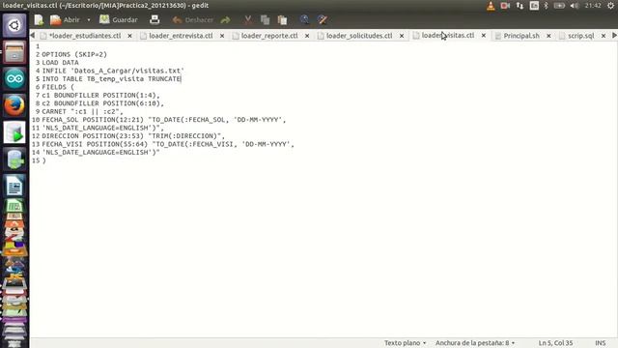Copy selection with the copy icon
This screenshot has height=348, width=618.
point(266,19)
